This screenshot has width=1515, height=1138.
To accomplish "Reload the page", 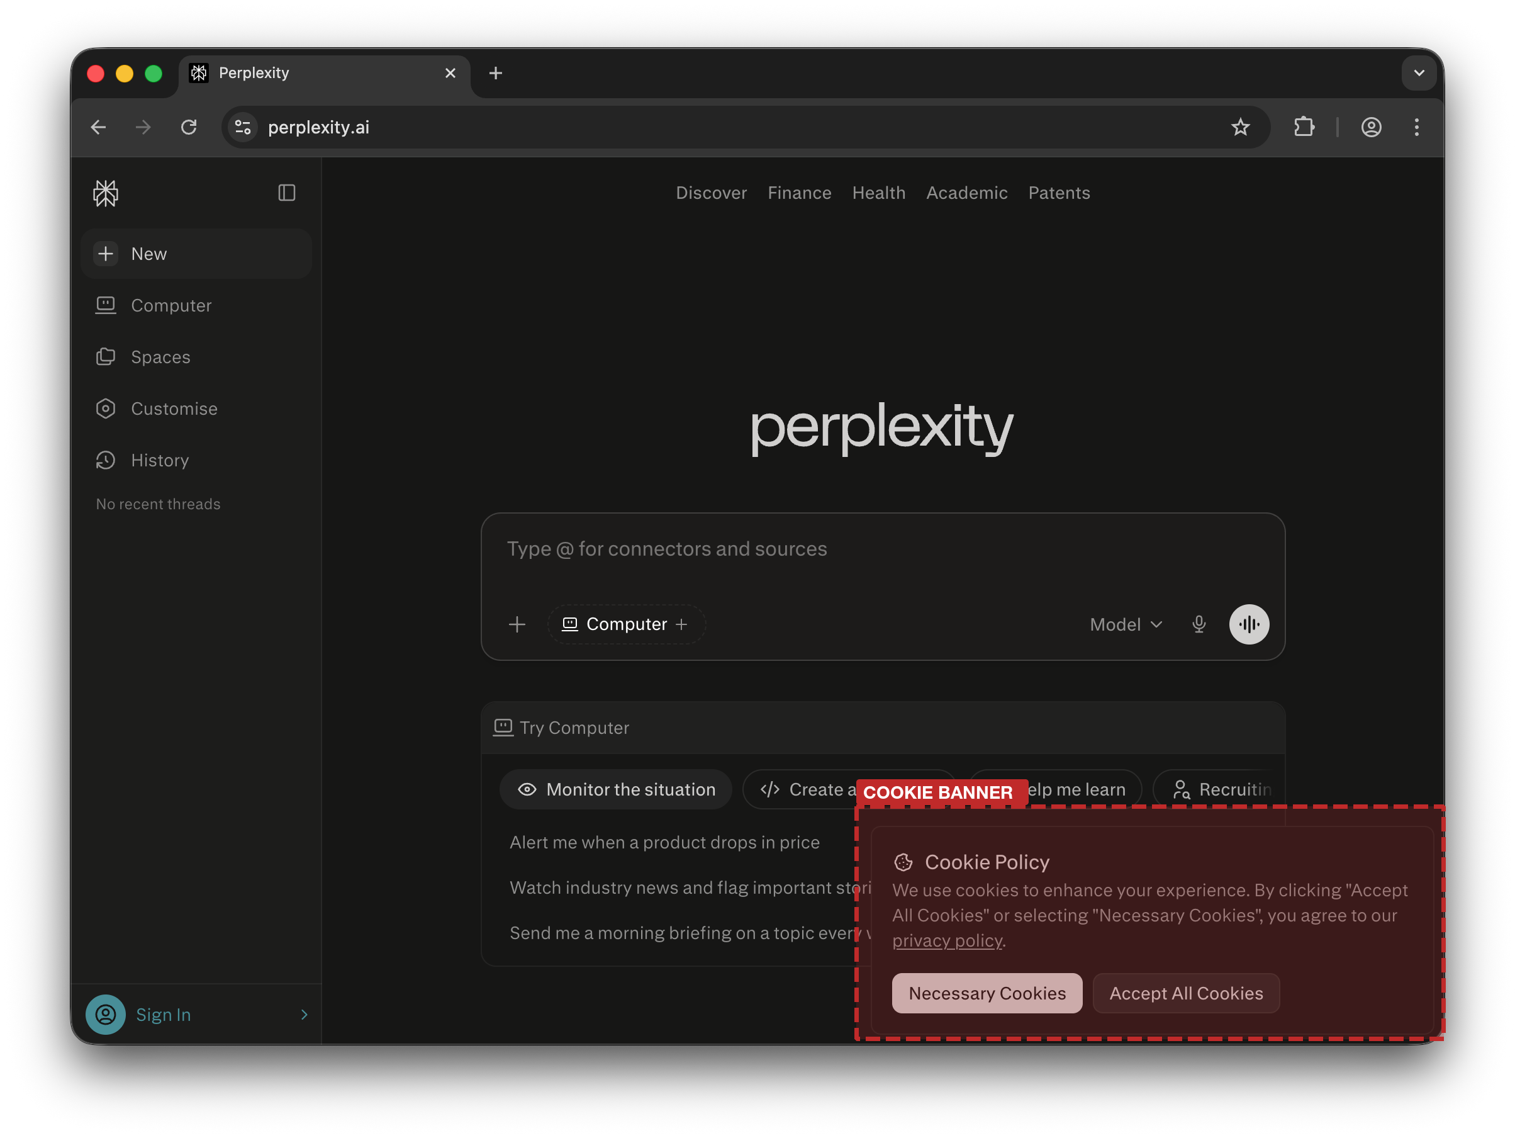I will point(189,127).
